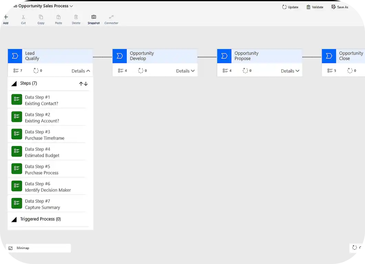Click the Update button
The height and width of the screenshot is (264, 365).
(290, 7)
